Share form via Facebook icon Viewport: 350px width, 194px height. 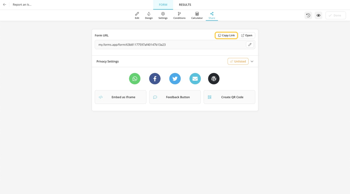click(x=155, y=79)
